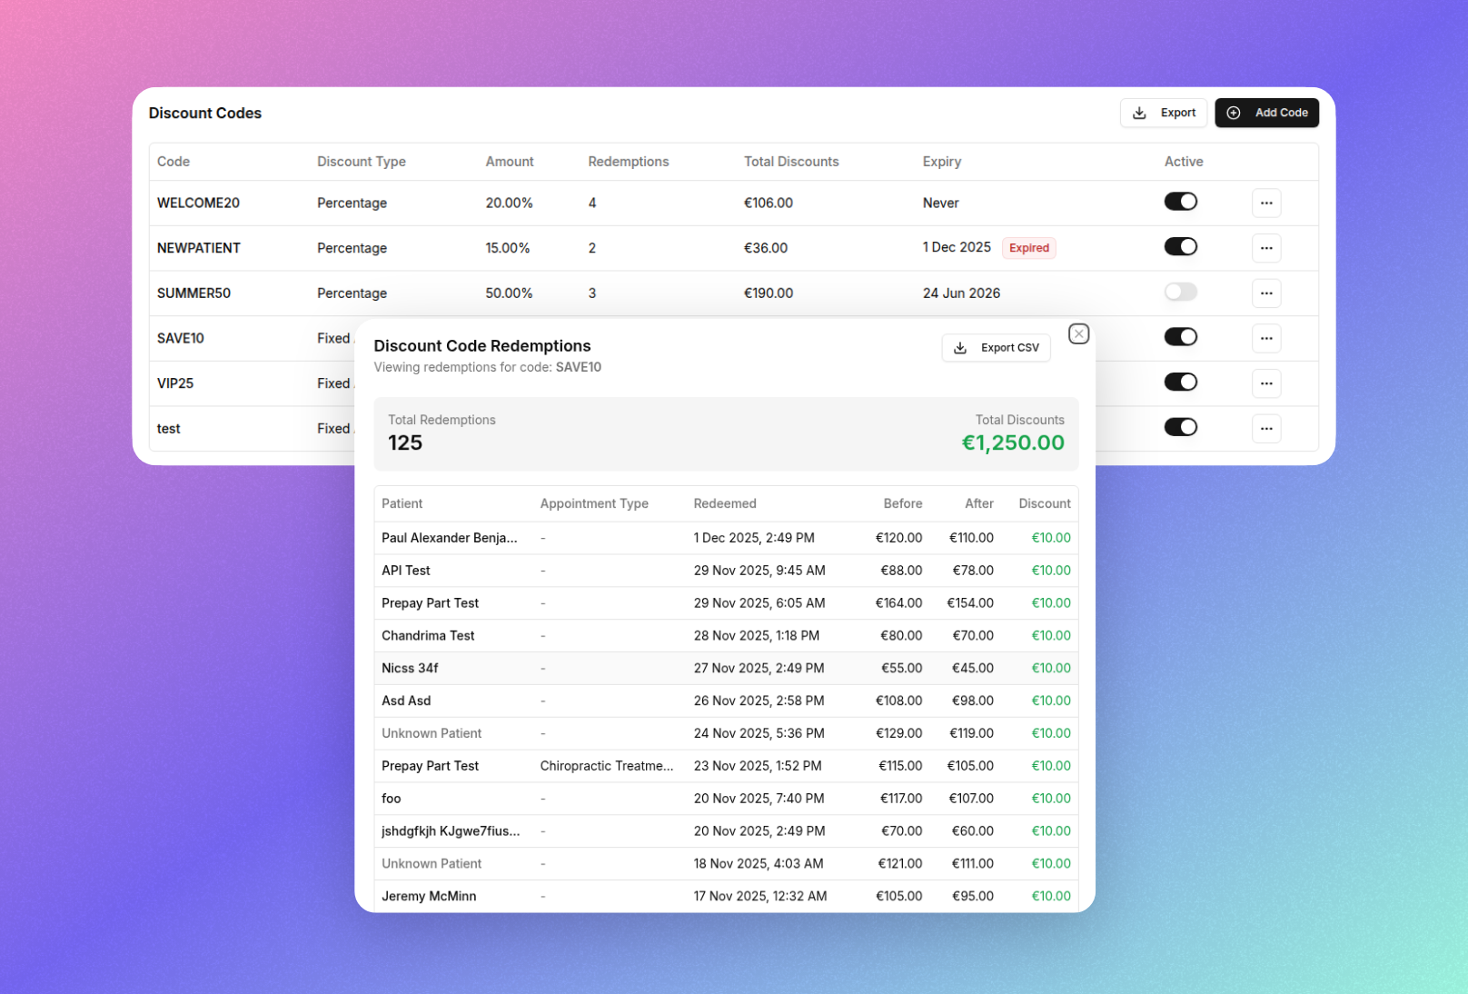
Task: Click the Export CSV button
Action: [x=996, y=348]
